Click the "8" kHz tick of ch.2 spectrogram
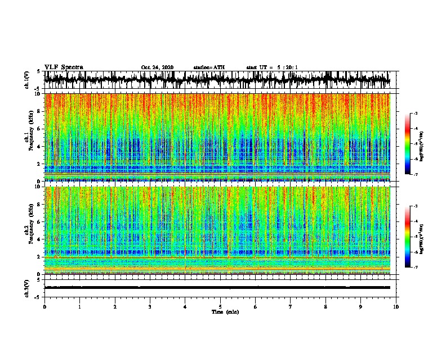The image size is (446, 344). (39, 205)
